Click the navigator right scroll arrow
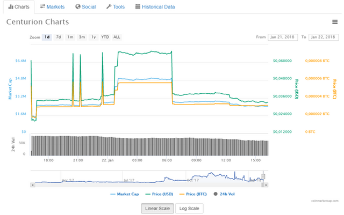344x215 pixels. tap(266, 185)
